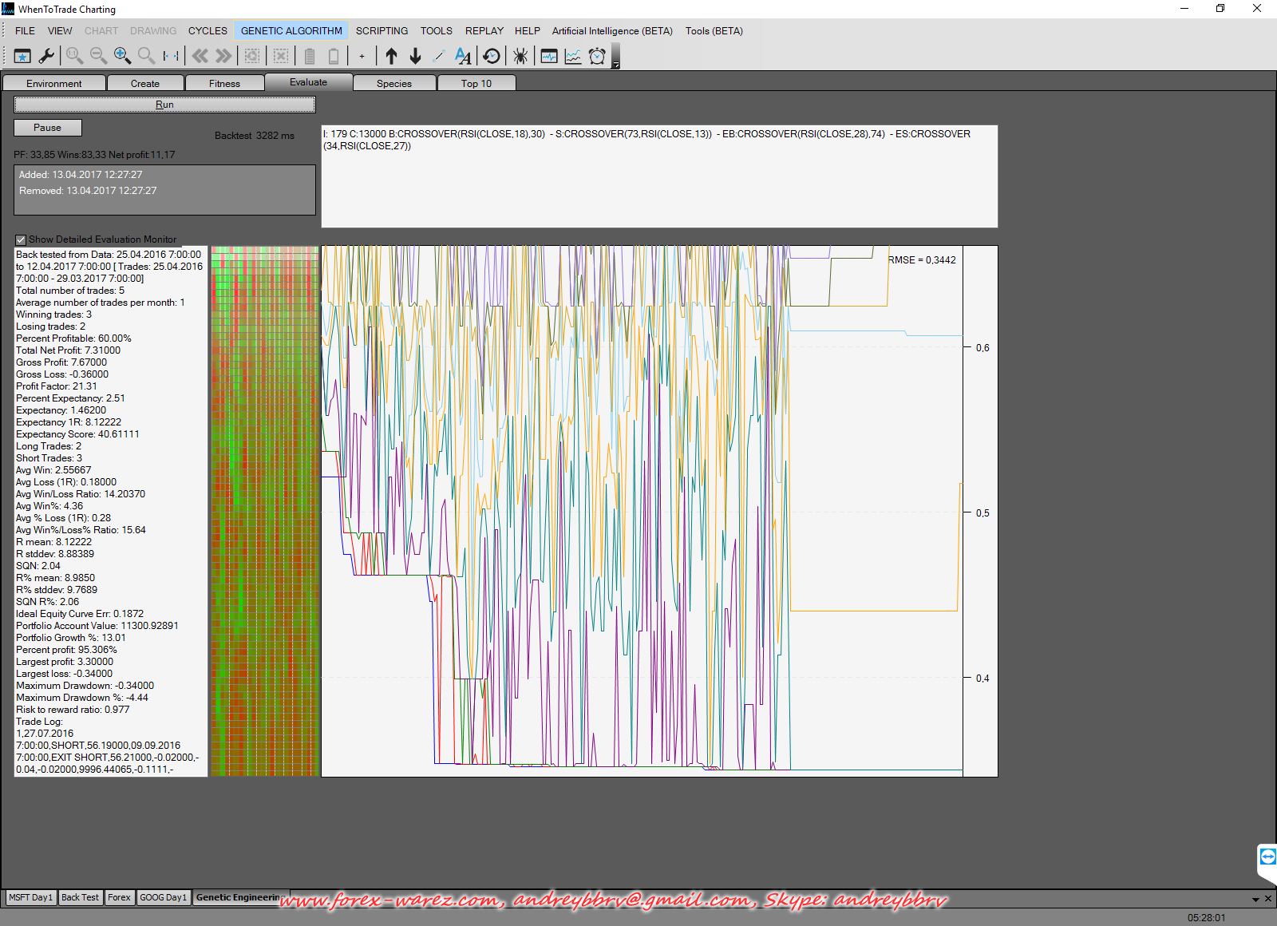Click the zoom in magnifier icon

coord(122,56)
